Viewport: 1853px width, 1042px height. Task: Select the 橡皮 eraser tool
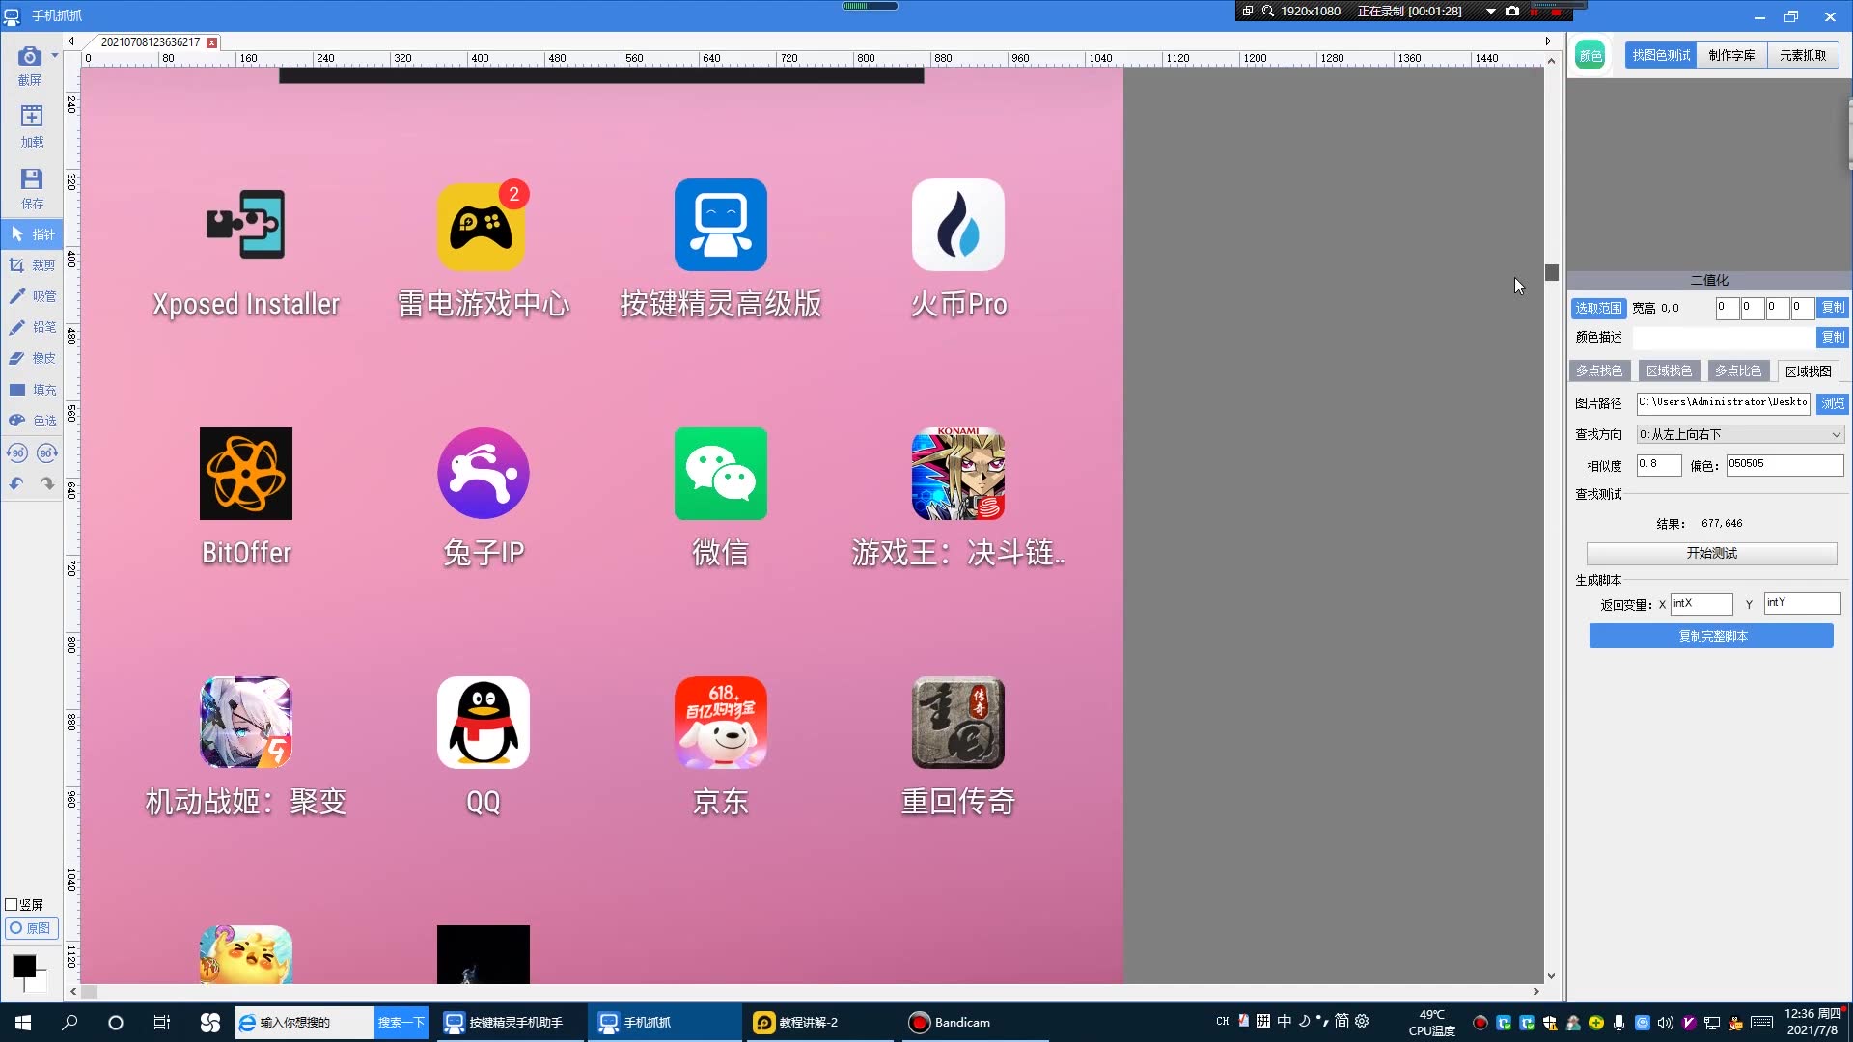(32, 358)
